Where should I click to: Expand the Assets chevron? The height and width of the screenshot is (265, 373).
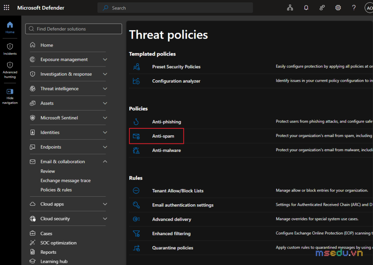[105, 103]
